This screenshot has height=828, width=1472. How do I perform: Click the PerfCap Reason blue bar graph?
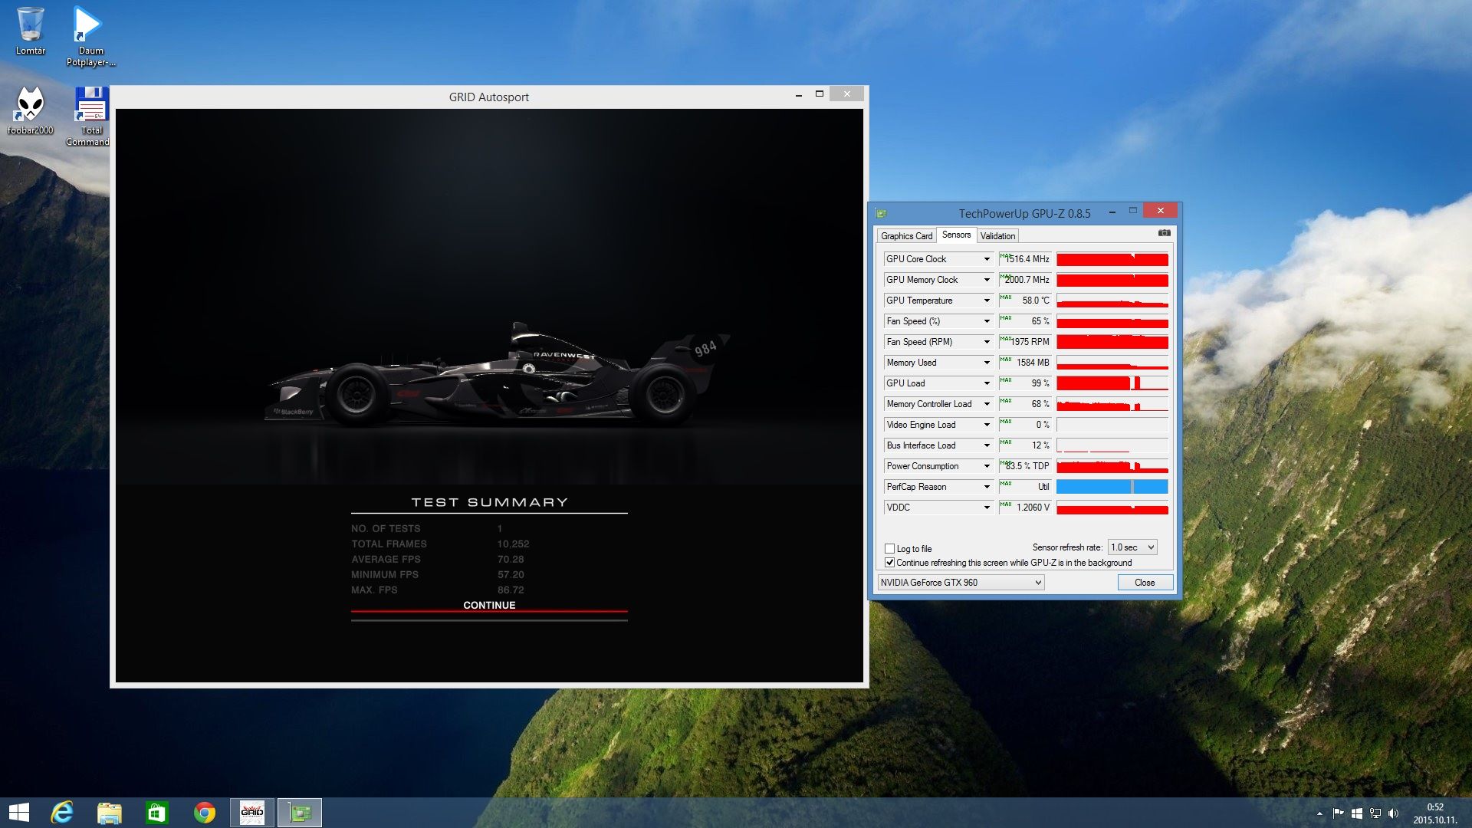pos(1112,487)
